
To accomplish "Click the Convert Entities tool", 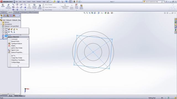I will pos(34,6).
